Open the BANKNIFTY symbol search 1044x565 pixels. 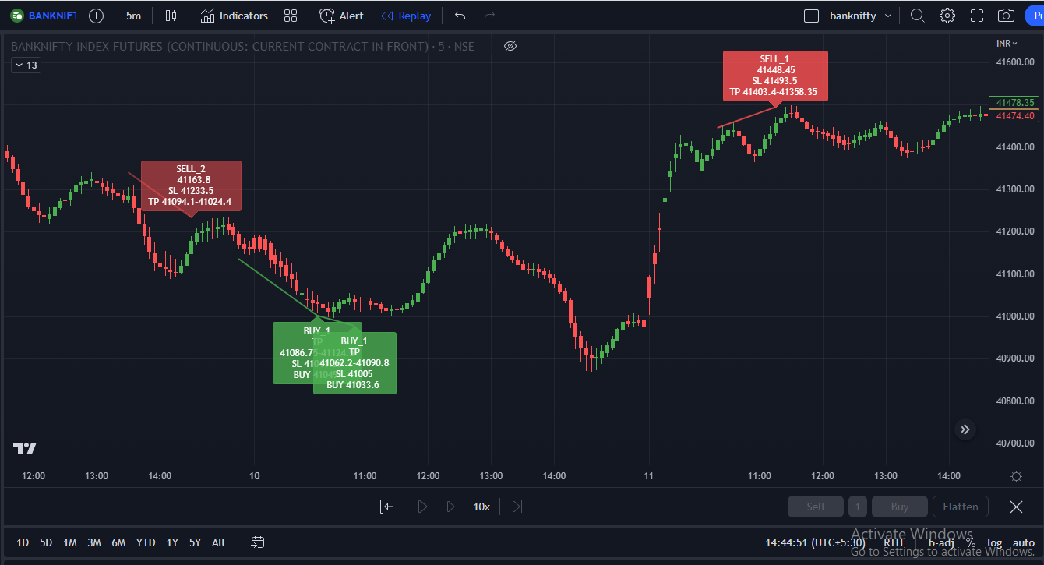coord(42,16)
